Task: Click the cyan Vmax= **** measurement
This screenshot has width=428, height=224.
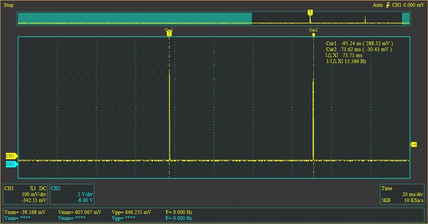Action: pos(71,218)
